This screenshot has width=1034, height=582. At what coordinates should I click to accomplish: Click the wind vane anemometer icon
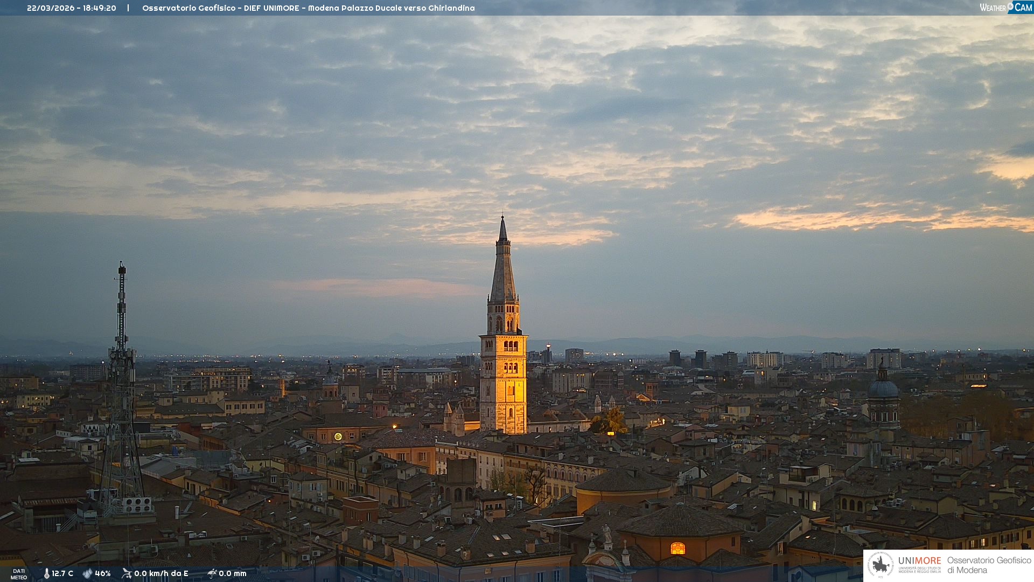(x=127, y=573)
